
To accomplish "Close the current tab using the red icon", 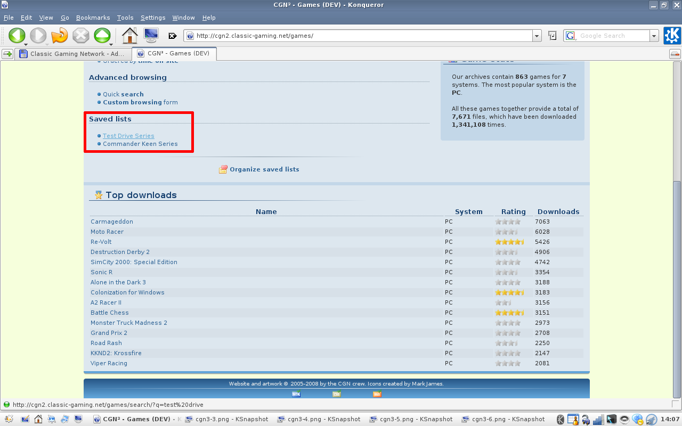I will coord(675,54).
